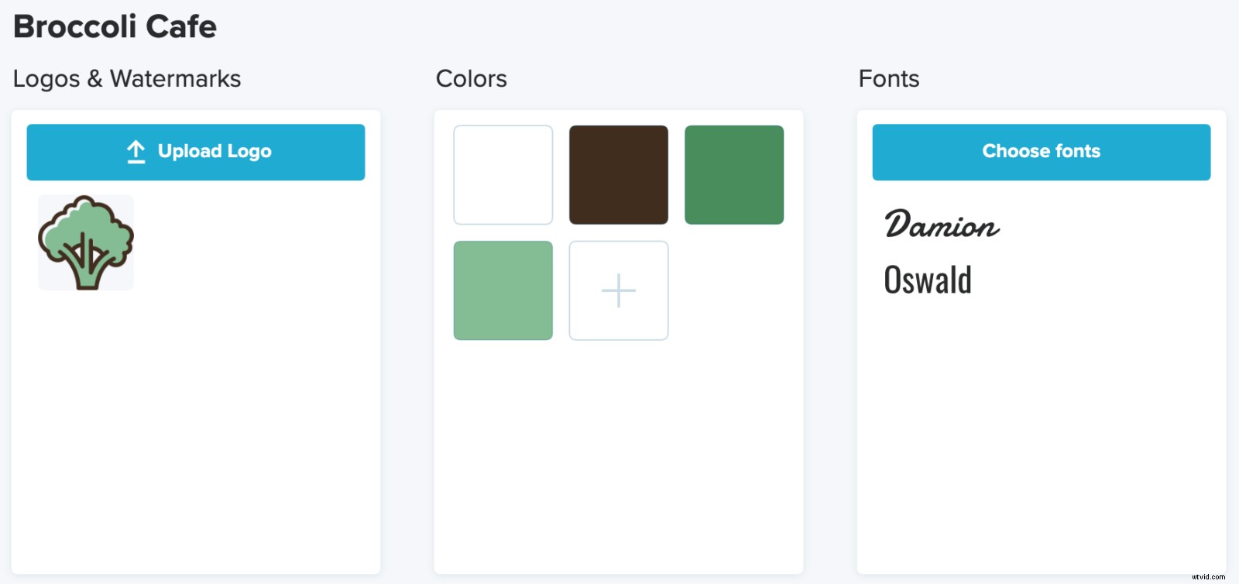Open the Colors section header
1239x584 pixels.
point(472,78)
